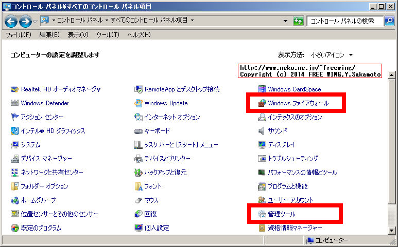
Task: Open the インターネット オプション icon
Action: [139, 117]
